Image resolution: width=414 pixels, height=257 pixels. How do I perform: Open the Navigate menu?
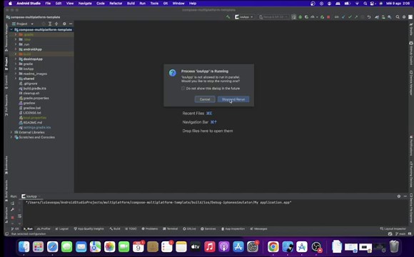85,4
